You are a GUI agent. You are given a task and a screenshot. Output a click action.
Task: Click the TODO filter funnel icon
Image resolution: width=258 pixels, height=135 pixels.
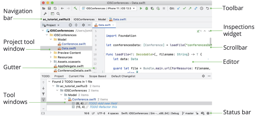click(43, 94)
